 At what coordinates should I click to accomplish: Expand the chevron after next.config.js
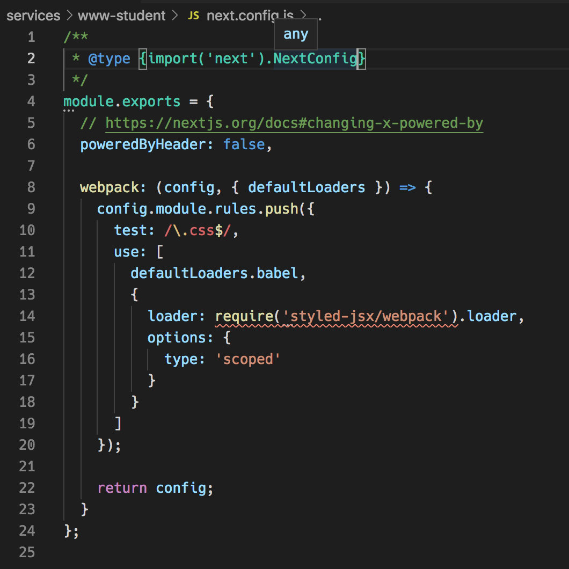tap(303, 16)
